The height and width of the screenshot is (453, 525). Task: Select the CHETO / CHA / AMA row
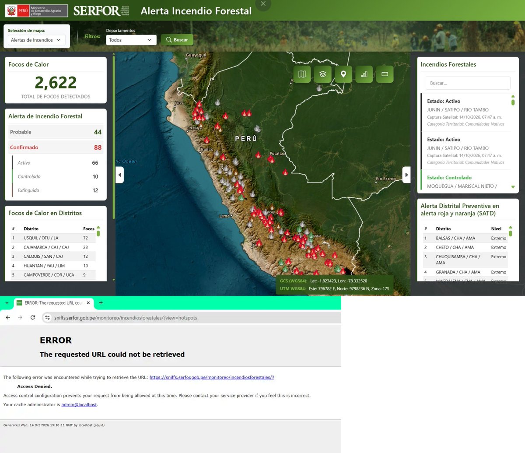tap(465, 247)
